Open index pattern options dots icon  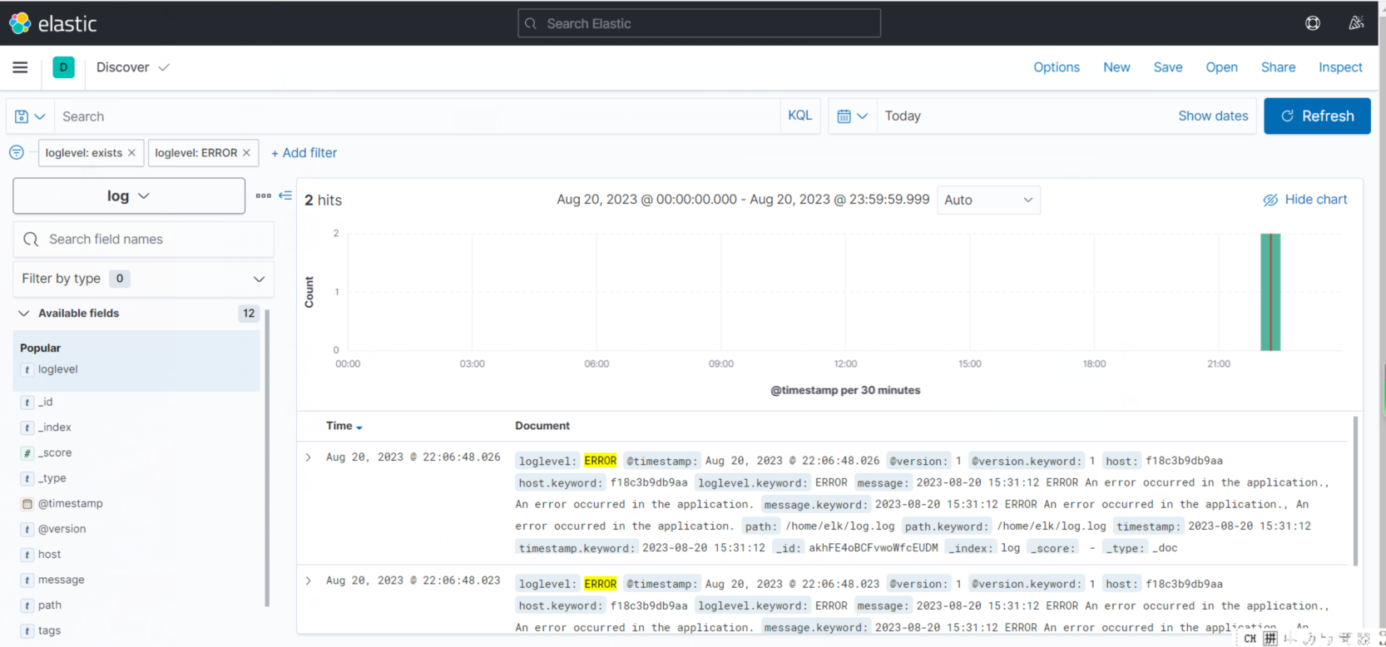(264, 195)
